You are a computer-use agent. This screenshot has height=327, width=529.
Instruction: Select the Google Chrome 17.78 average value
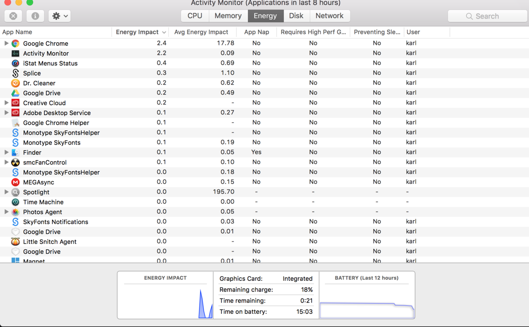tap(226, 43)
